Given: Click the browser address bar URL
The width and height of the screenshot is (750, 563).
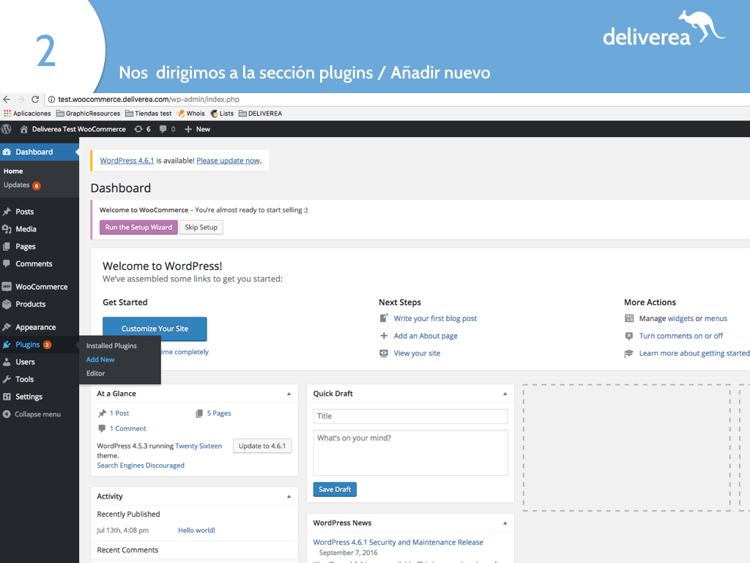Looking at the screenshot, I should coord(149,100).
